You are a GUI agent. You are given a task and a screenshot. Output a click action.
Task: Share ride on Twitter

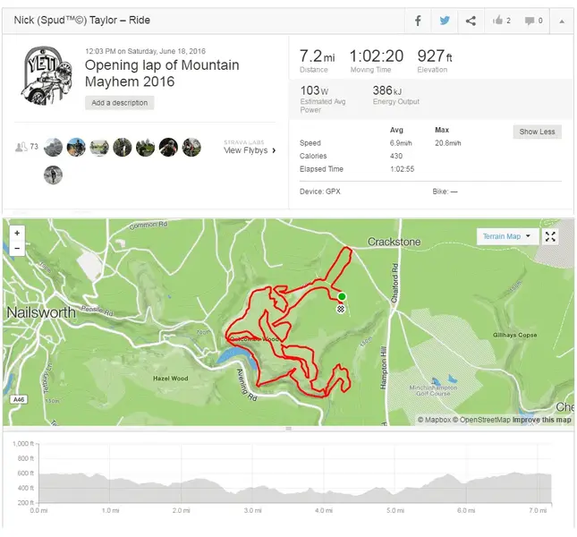tap(445, 21)
